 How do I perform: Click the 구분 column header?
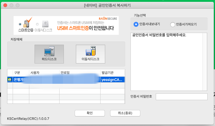[x=21, y=73]
